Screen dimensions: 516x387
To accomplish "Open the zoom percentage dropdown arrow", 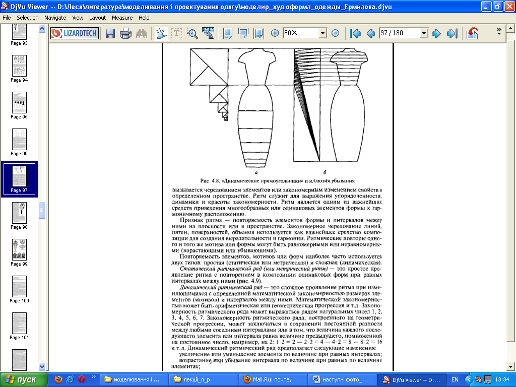I will (x=323, y=33).
